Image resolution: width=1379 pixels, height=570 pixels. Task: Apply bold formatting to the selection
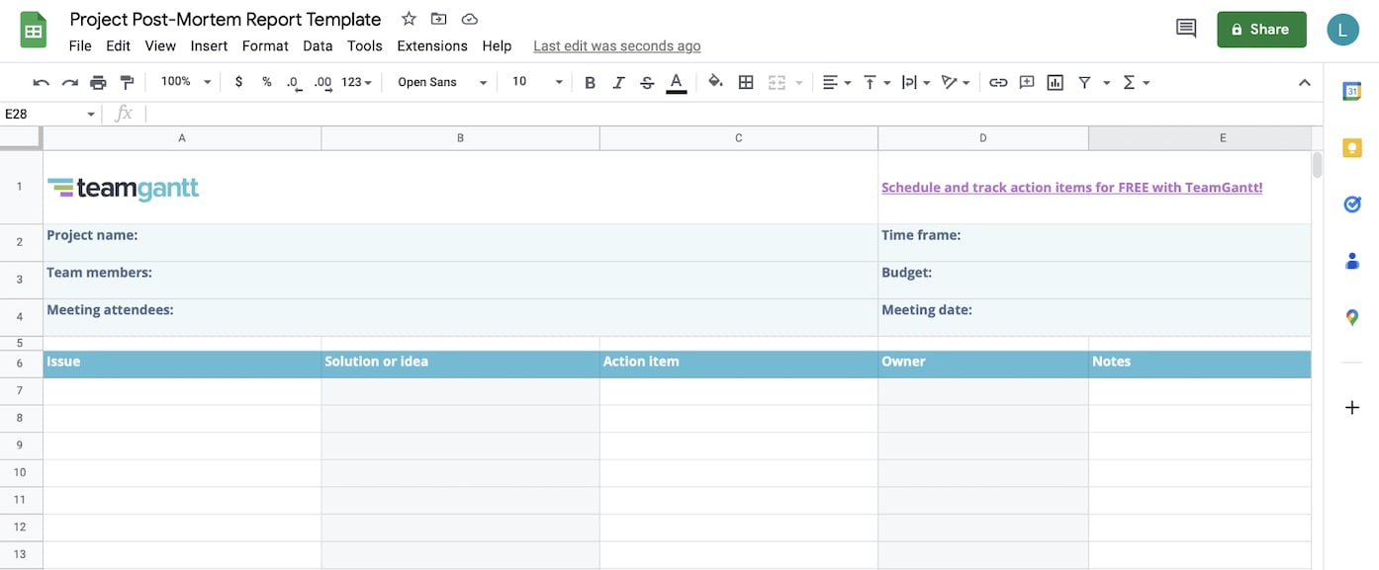(x=590, y=82)
